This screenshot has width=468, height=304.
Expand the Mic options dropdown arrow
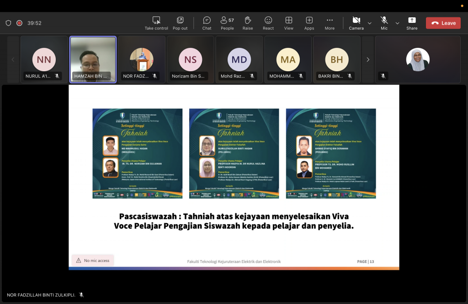(x=397, y=23)
